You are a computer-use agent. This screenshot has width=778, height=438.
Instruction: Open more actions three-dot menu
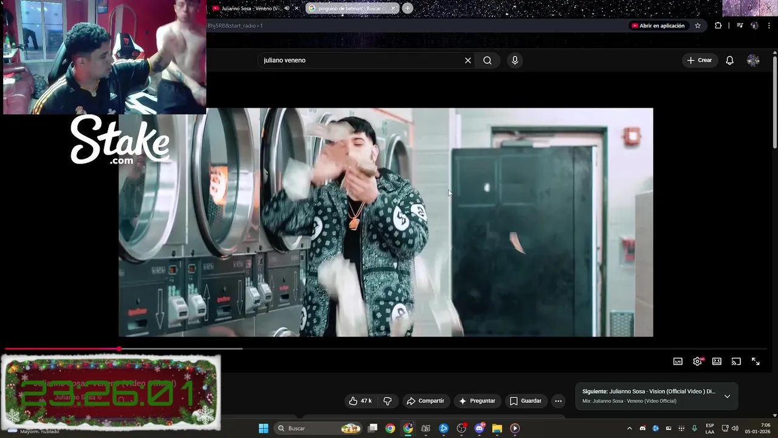[558, 401]
